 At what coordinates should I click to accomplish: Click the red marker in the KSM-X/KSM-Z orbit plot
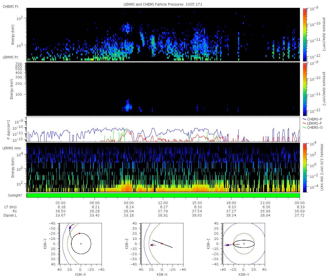(x=161, y=243)
